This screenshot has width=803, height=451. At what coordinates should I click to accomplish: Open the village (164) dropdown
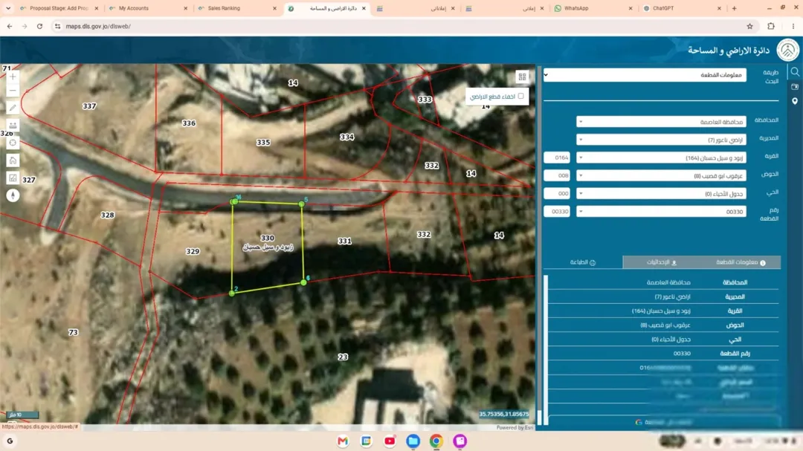661,158
